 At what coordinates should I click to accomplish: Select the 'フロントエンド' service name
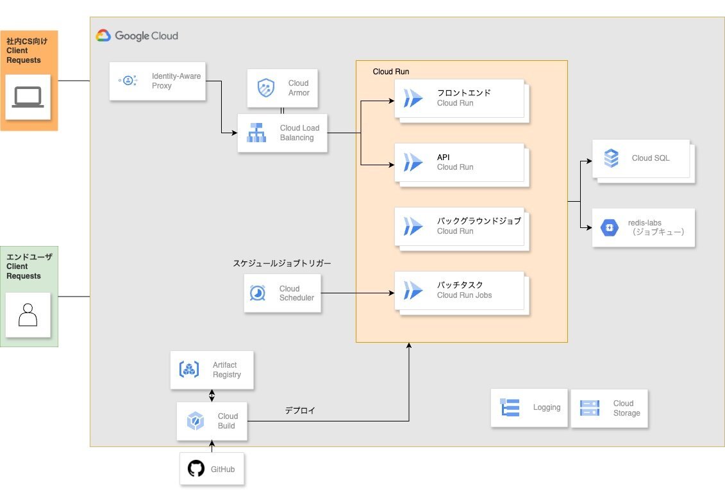pos(463,93)
